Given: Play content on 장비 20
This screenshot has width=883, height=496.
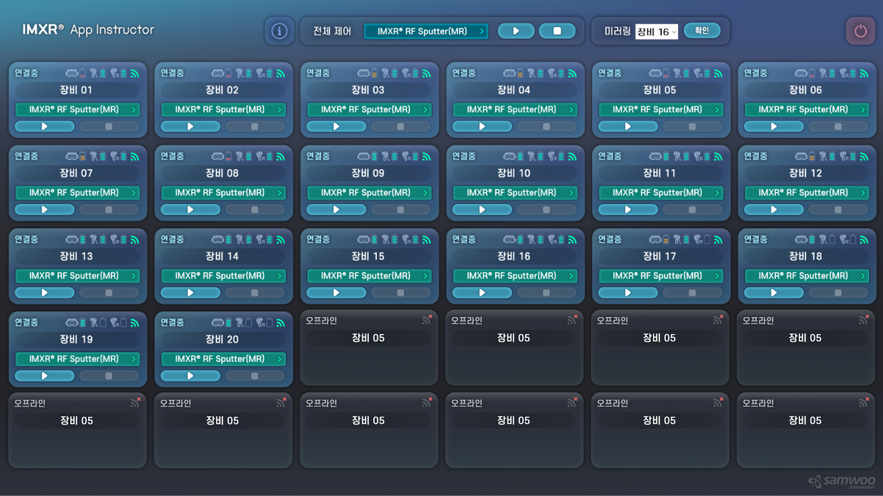Looking at the screenshot, I should (x=190, y=376).
